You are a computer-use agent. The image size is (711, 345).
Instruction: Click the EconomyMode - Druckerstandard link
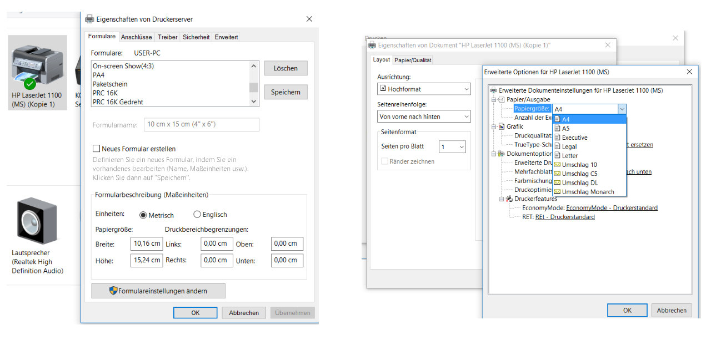point(612,208)
